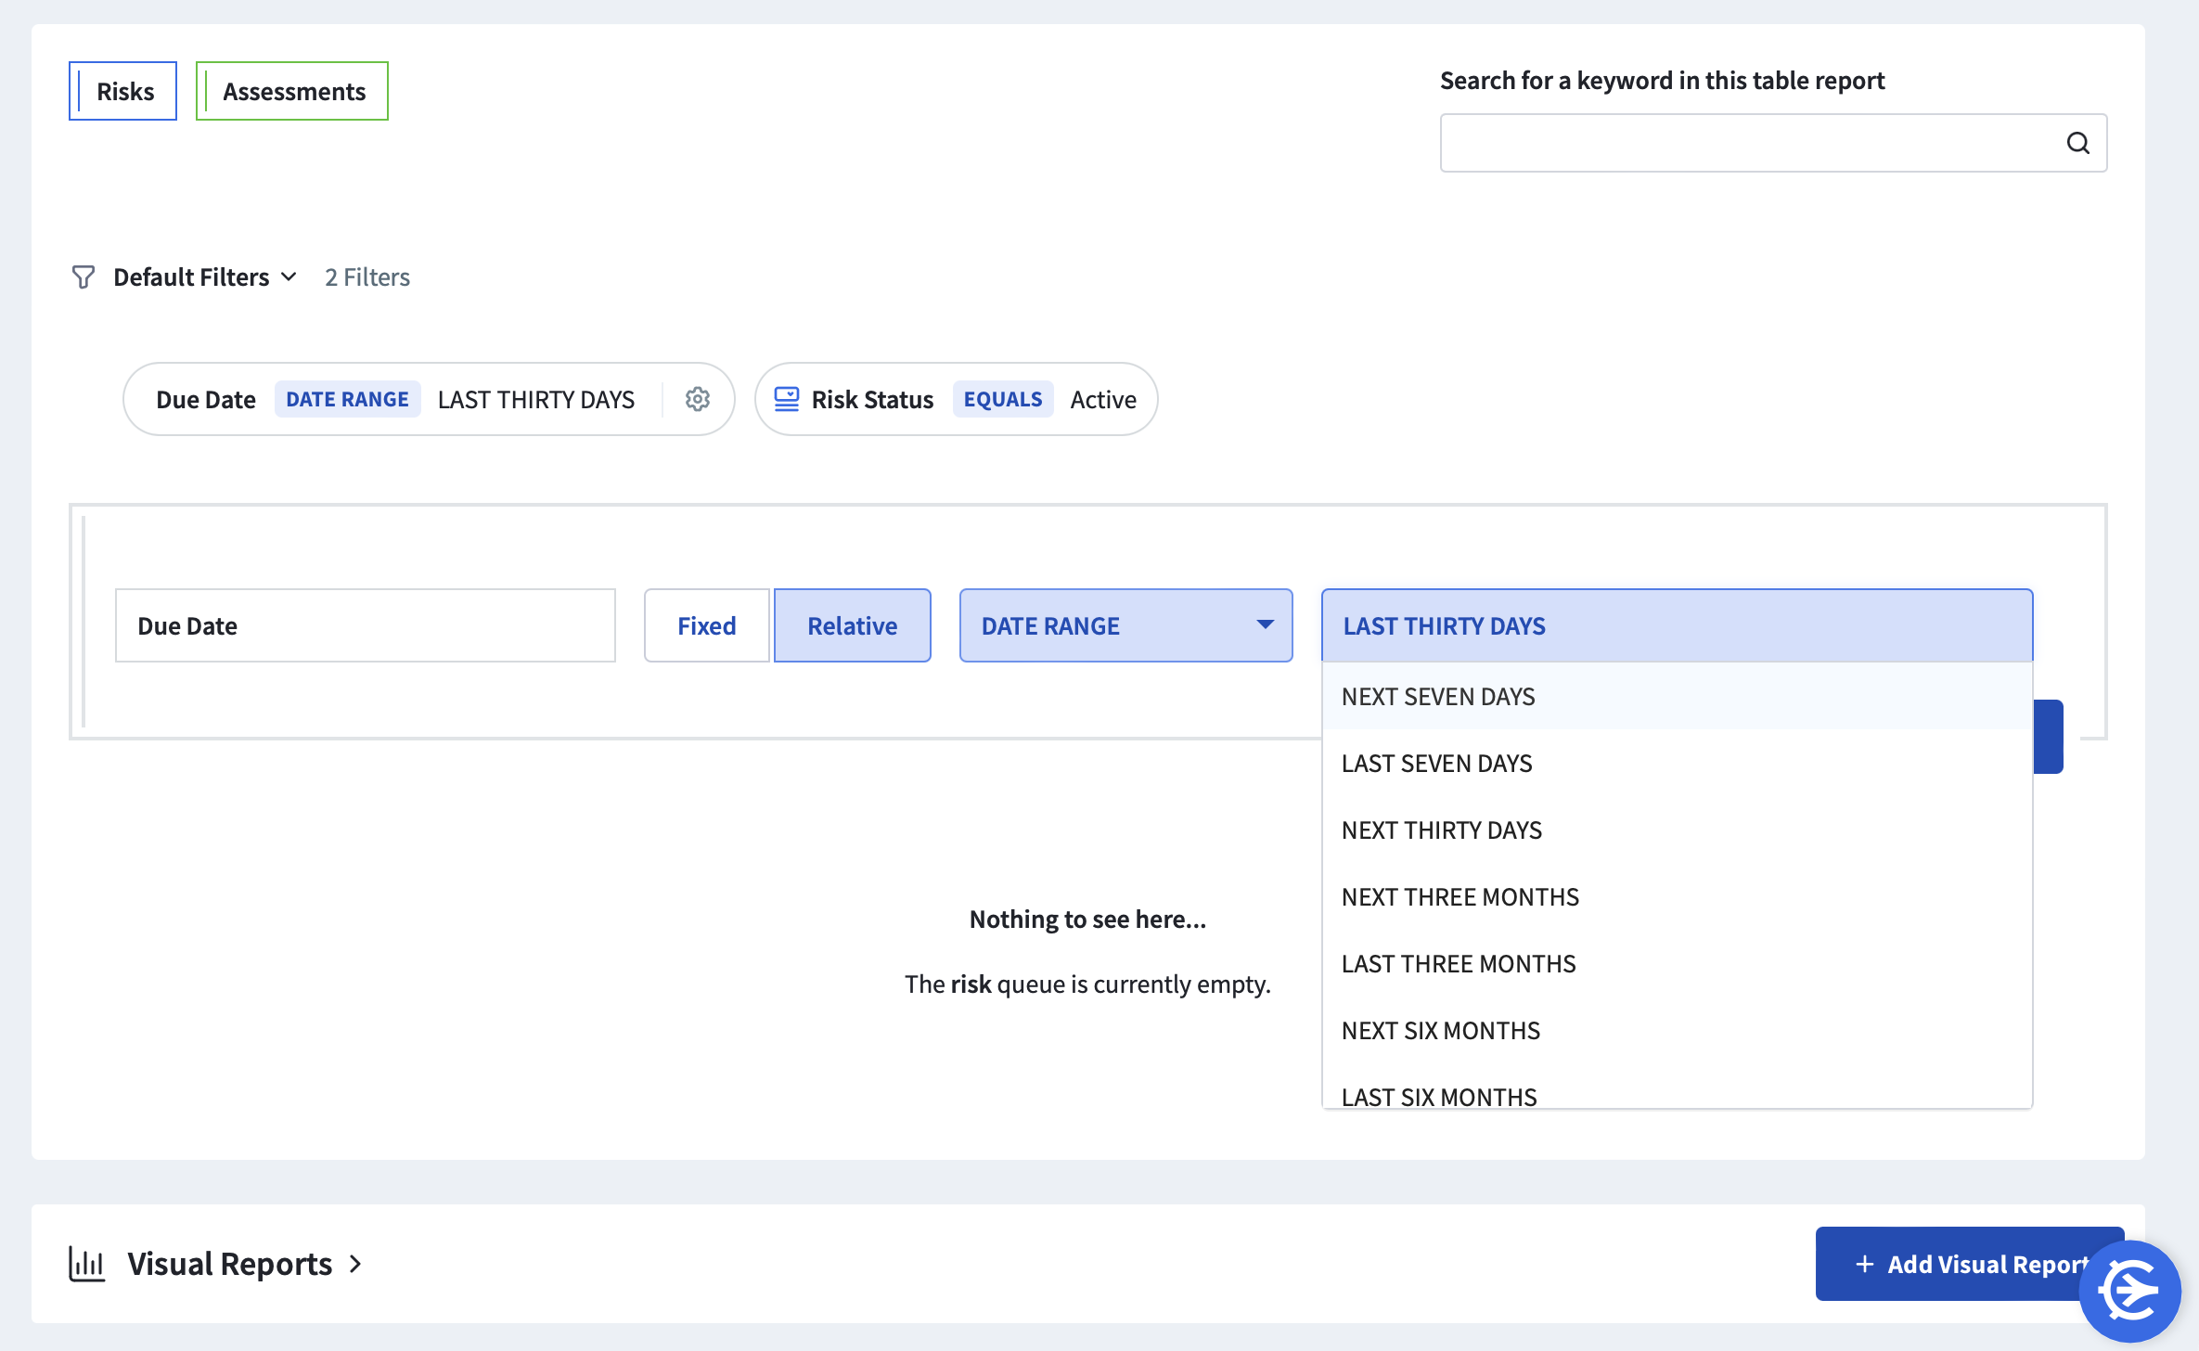Click the Risk Status filter icon
The width and height of the screenshot is (2199, 1351).
point(787,399)
